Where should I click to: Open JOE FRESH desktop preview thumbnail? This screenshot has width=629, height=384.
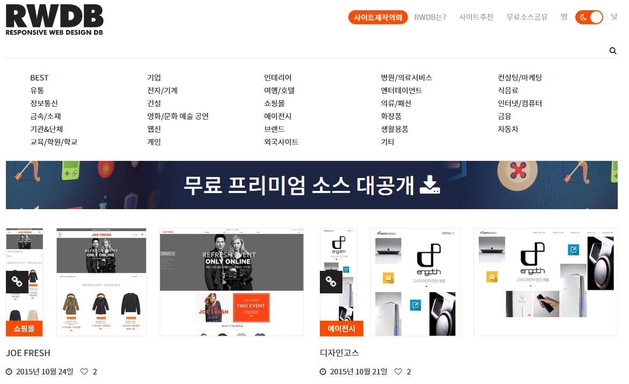[231, 282]
